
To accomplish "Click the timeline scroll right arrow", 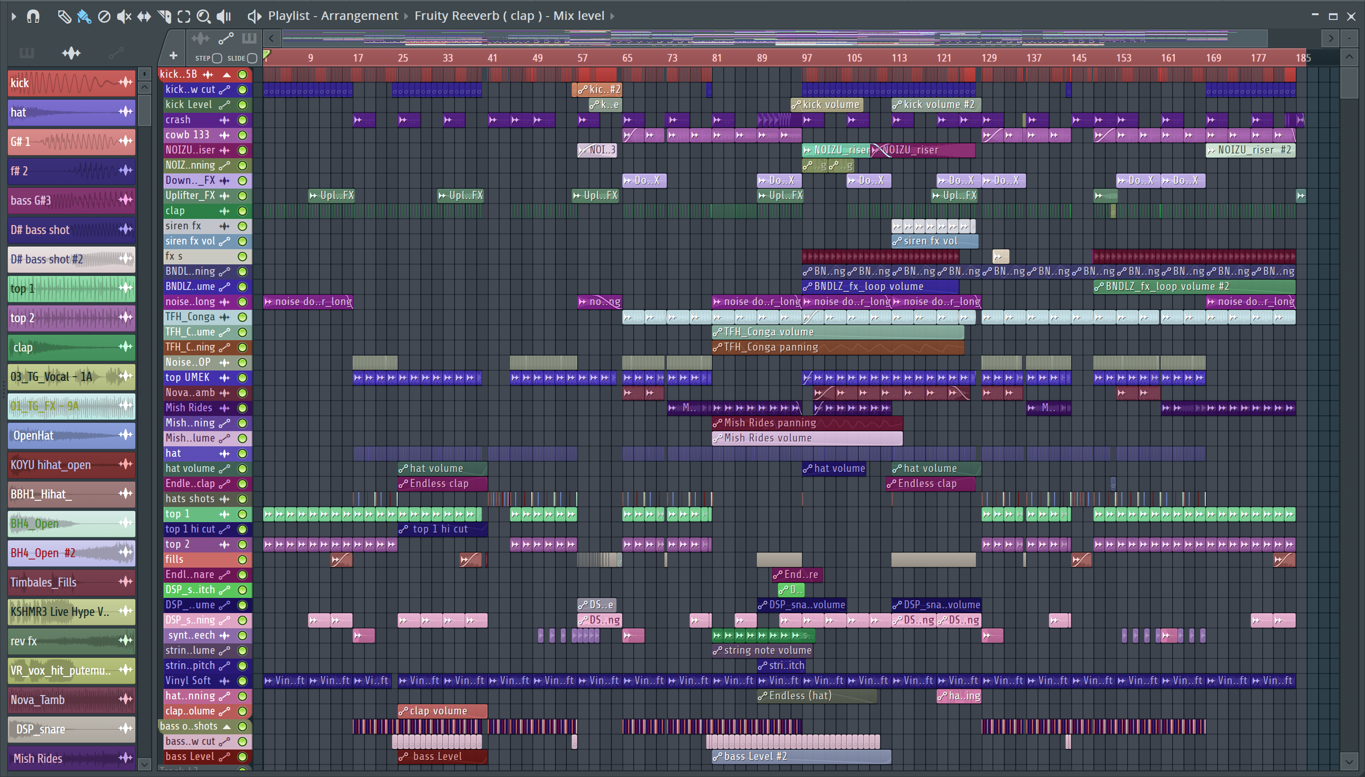I will tap(1331, 38).
